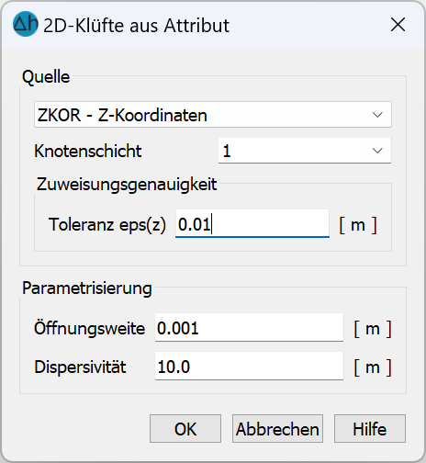The image size is (426, 463).
Task: Click the Quelle group heading
Action: (x=46, y=77)
